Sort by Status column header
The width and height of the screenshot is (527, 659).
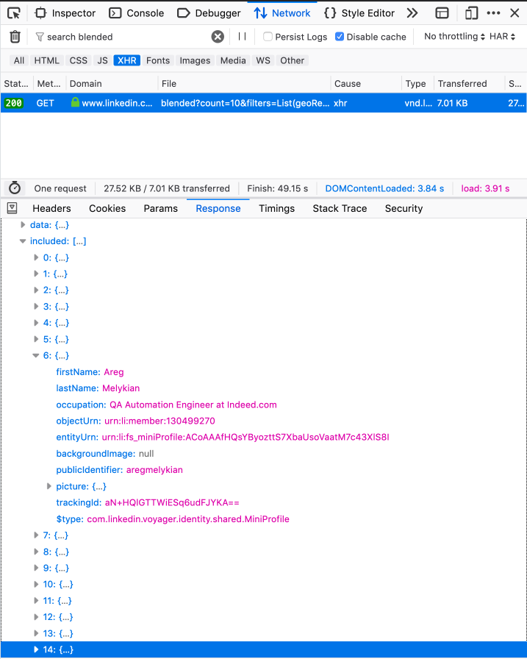[17, 84]
